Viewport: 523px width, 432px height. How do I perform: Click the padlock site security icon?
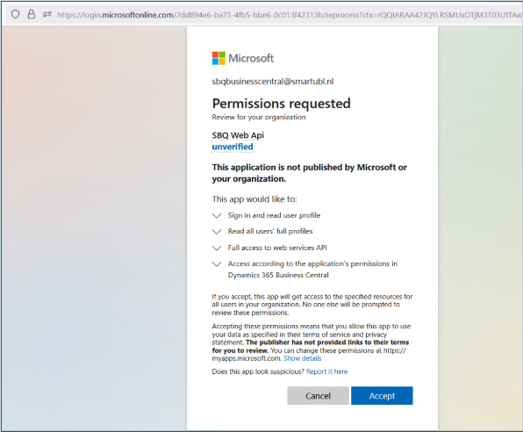click(32, 14)
